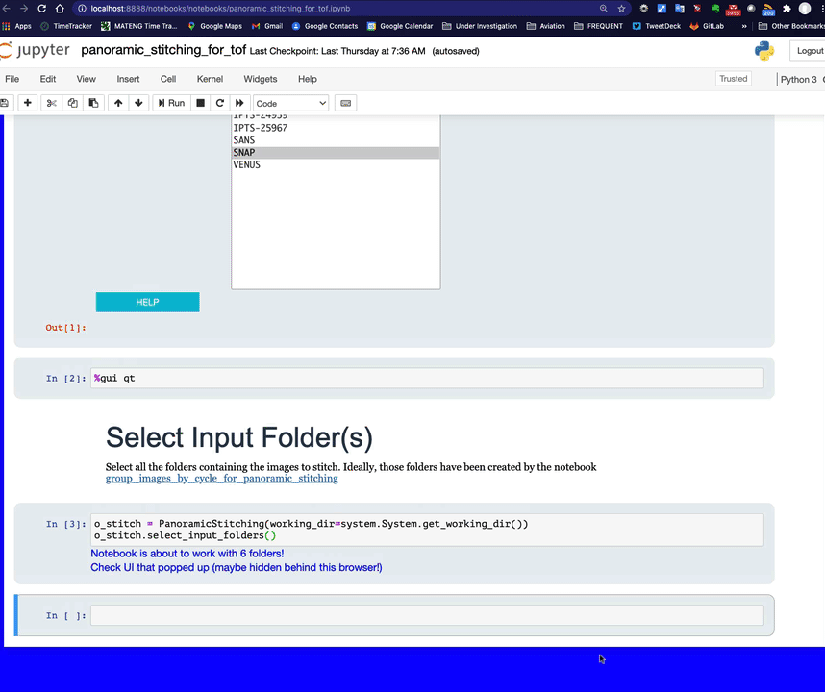Insert a new cell below with plus icon
The width and height of the screenshot is (825, 692).
pyautogui.click(x=27, y=103)
